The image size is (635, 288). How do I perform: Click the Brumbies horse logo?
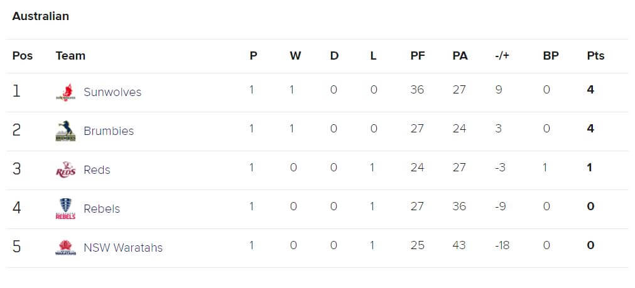point(65,131)
